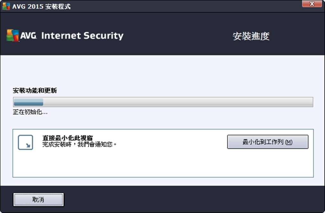Click 最小化到工作列 (M) button

[x=268, y=142]
